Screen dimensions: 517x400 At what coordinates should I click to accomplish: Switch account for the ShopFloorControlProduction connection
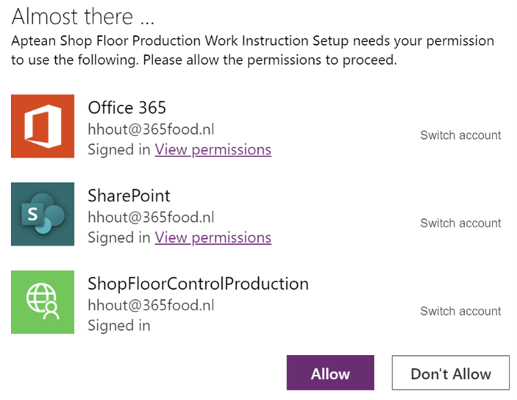point(460,311)
